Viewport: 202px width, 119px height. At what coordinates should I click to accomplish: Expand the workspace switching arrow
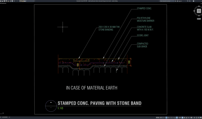click(x=193, y=118)
